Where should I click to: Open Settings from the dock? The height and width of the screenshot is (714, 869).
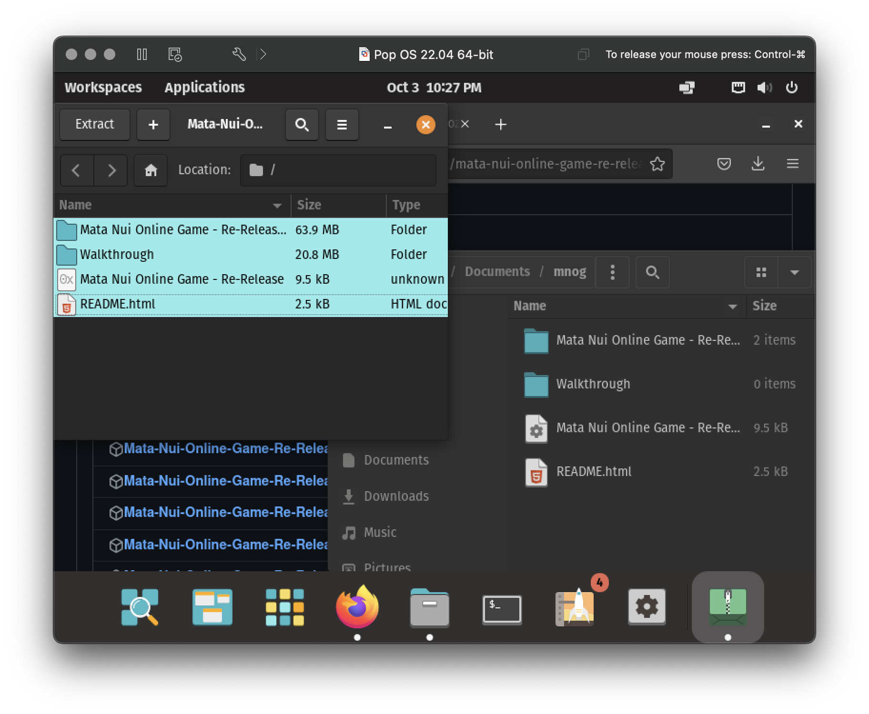(647, 607)
